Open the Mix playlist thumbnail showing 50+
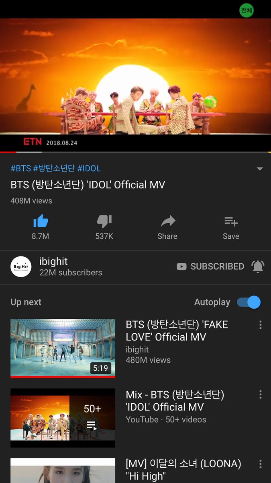Image resolution: width=271 pixels, height=483 pixels. [63, 418]
